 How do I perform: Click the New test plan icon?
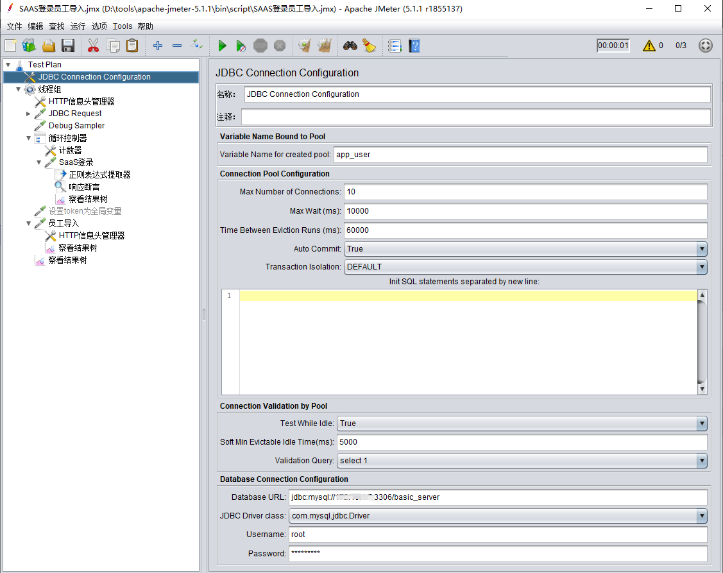[x=11, y=46]
